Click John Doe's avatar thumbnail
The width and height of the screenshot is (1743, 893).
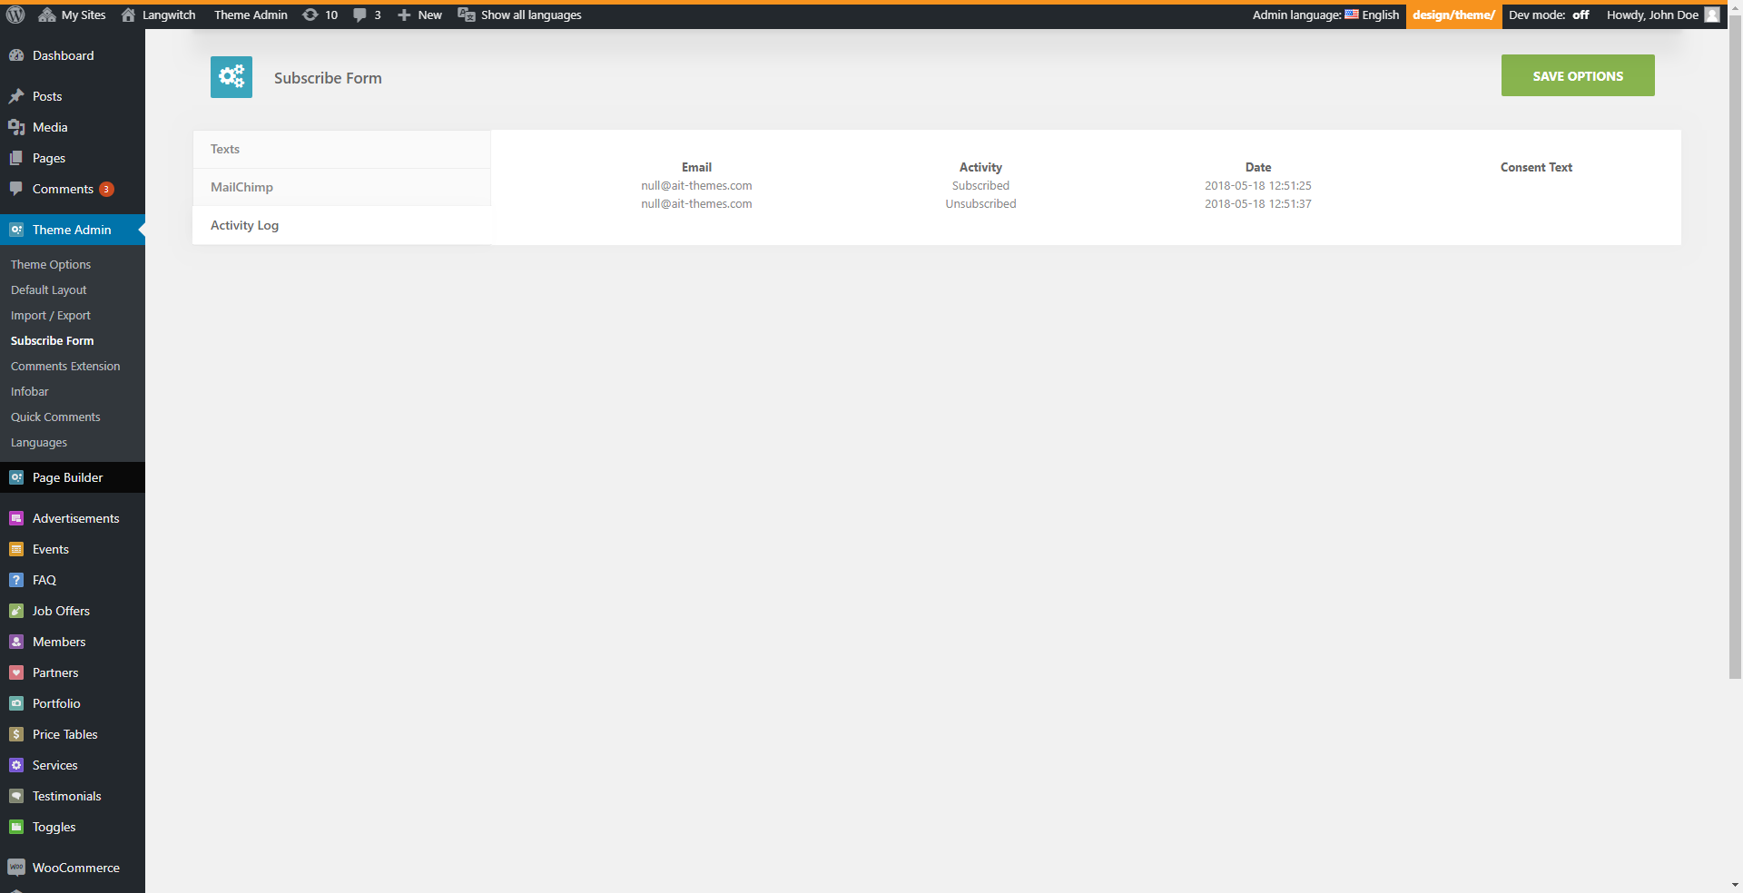coord(1712,15)
